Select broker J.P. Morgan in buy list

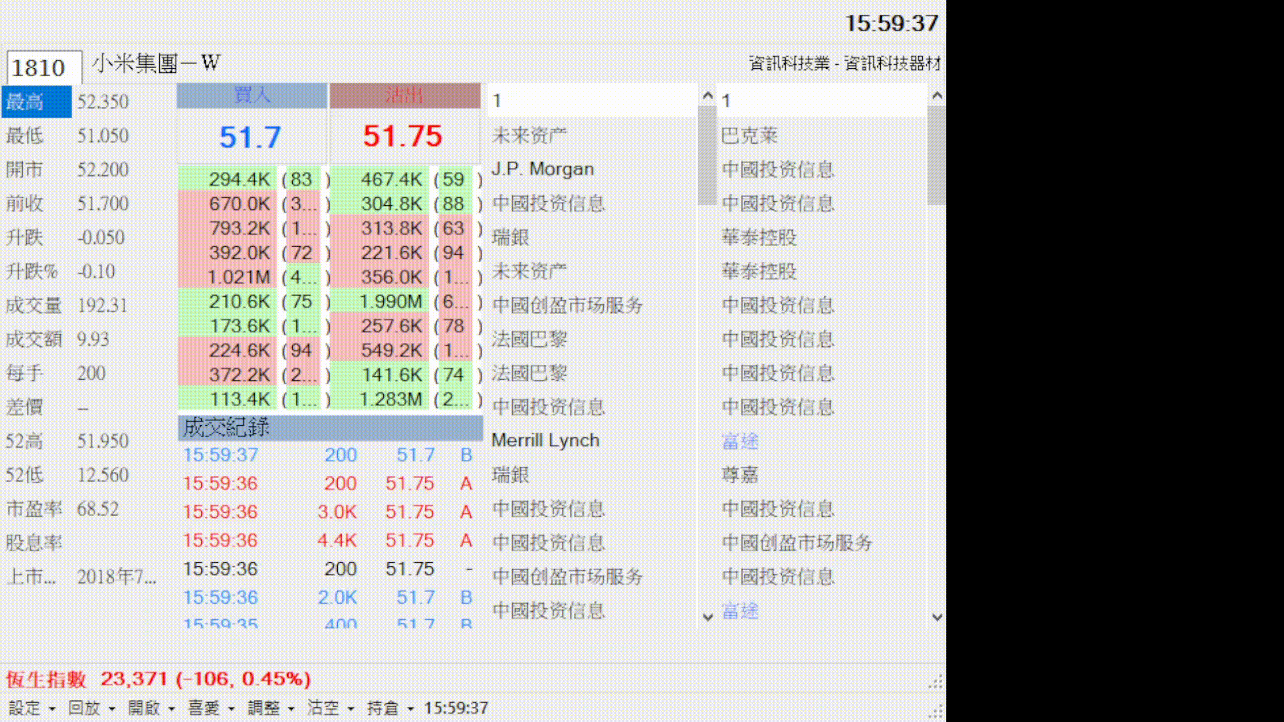tap(542, 169)
